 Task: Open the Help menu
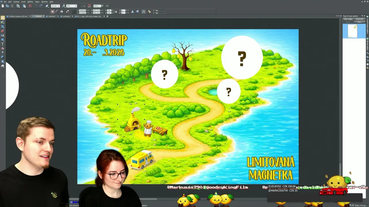(x=51, y=2)
